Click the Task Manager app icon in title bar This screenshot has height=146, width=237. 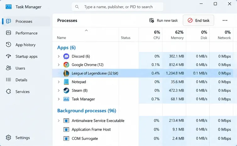[8, 7]
